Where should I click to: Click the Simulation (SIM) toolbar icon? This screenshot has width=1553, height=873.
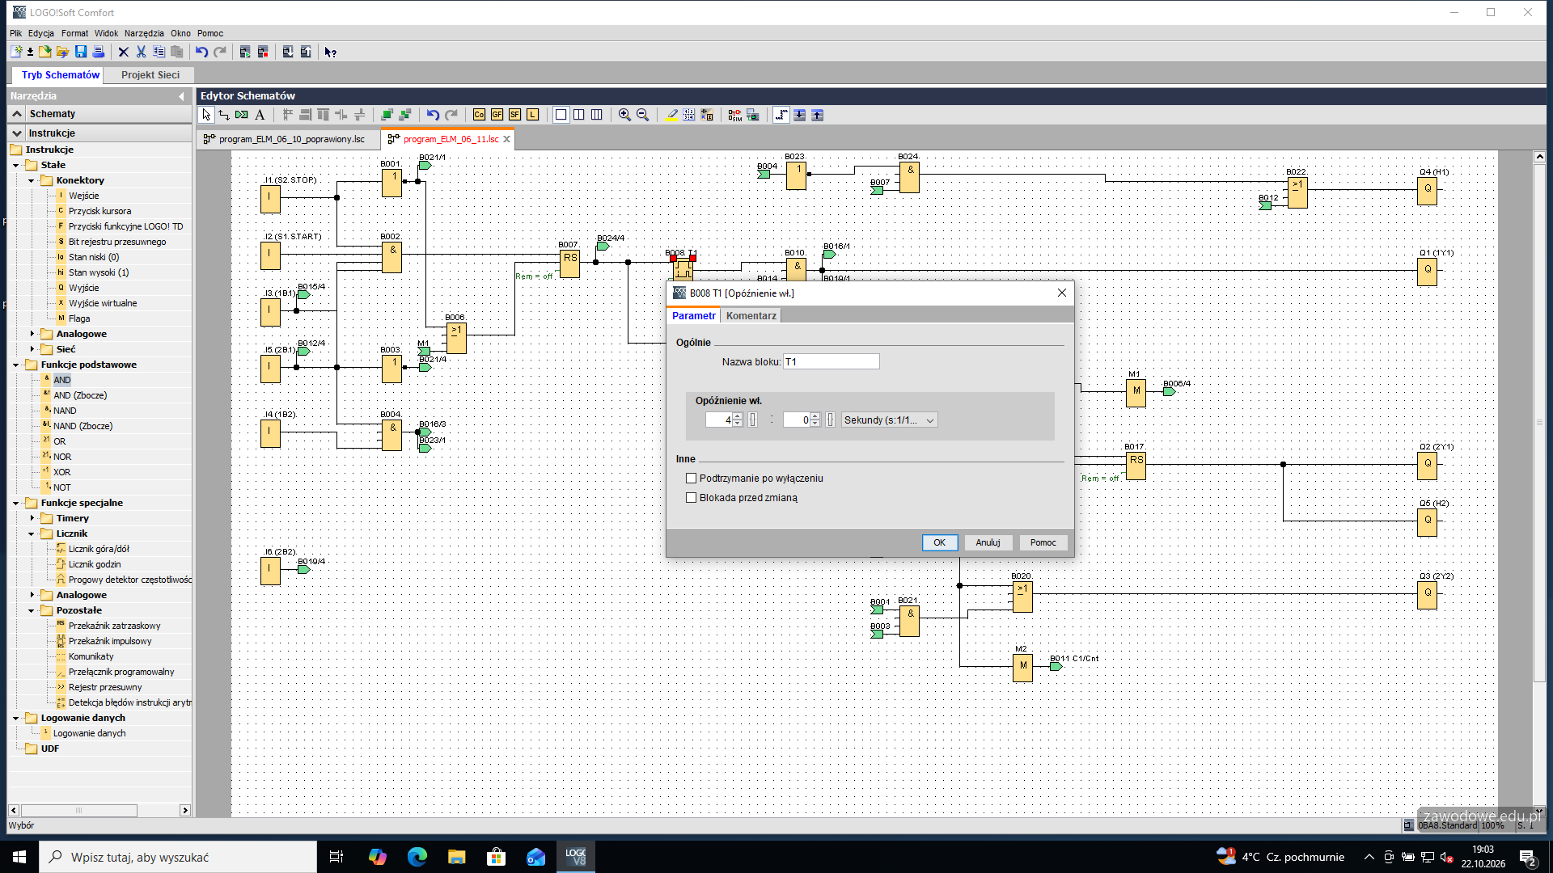(734, 115)
